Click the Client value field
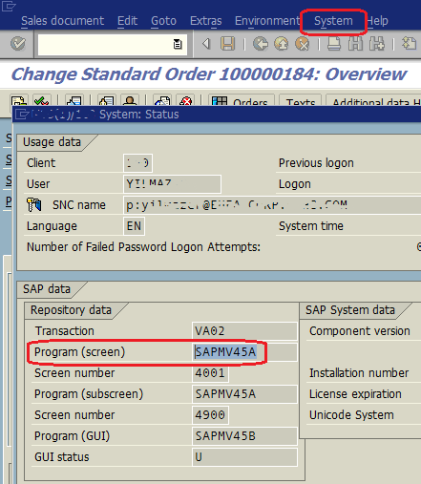Image resolution: width=421 pixels, height=484 pixels. click(x=137, y=163)
